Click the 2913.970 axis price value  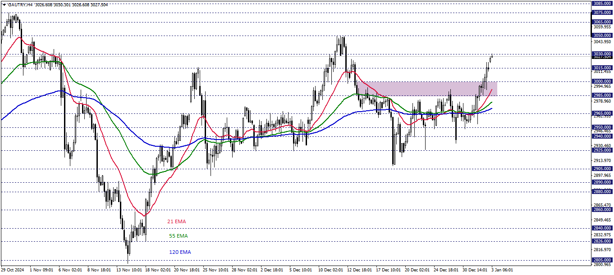[x=603, y=161]
